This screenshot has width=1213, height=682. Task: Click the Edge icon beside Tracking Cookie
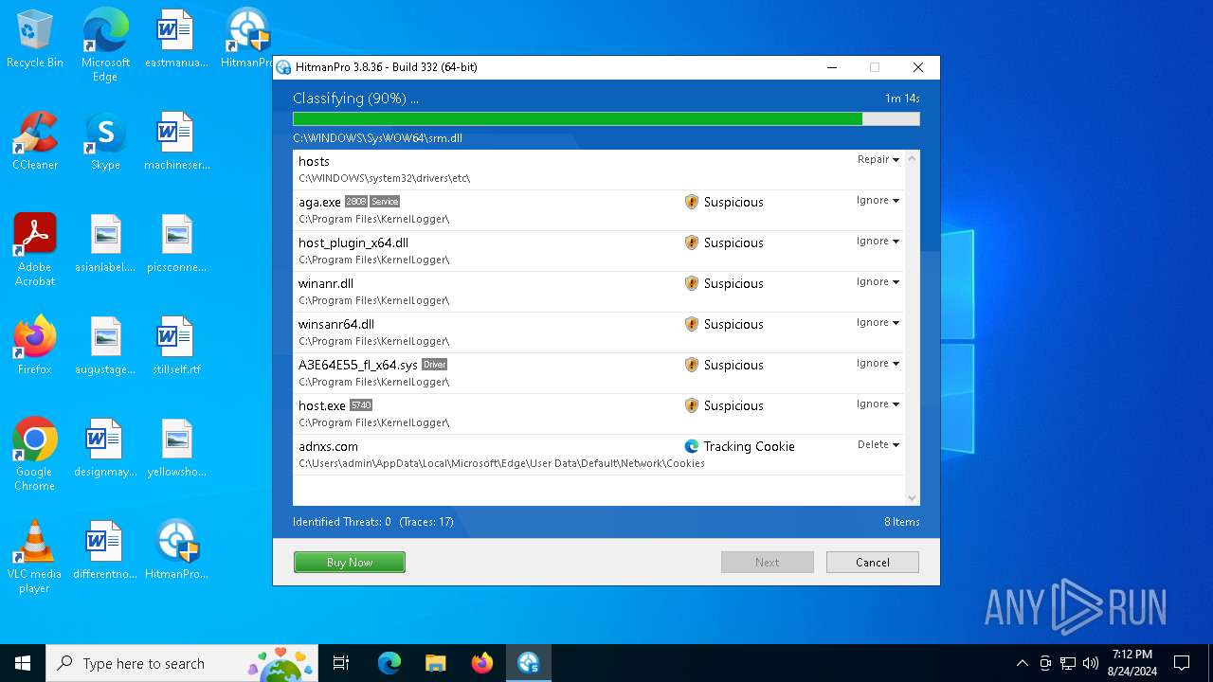pos(691,446)
